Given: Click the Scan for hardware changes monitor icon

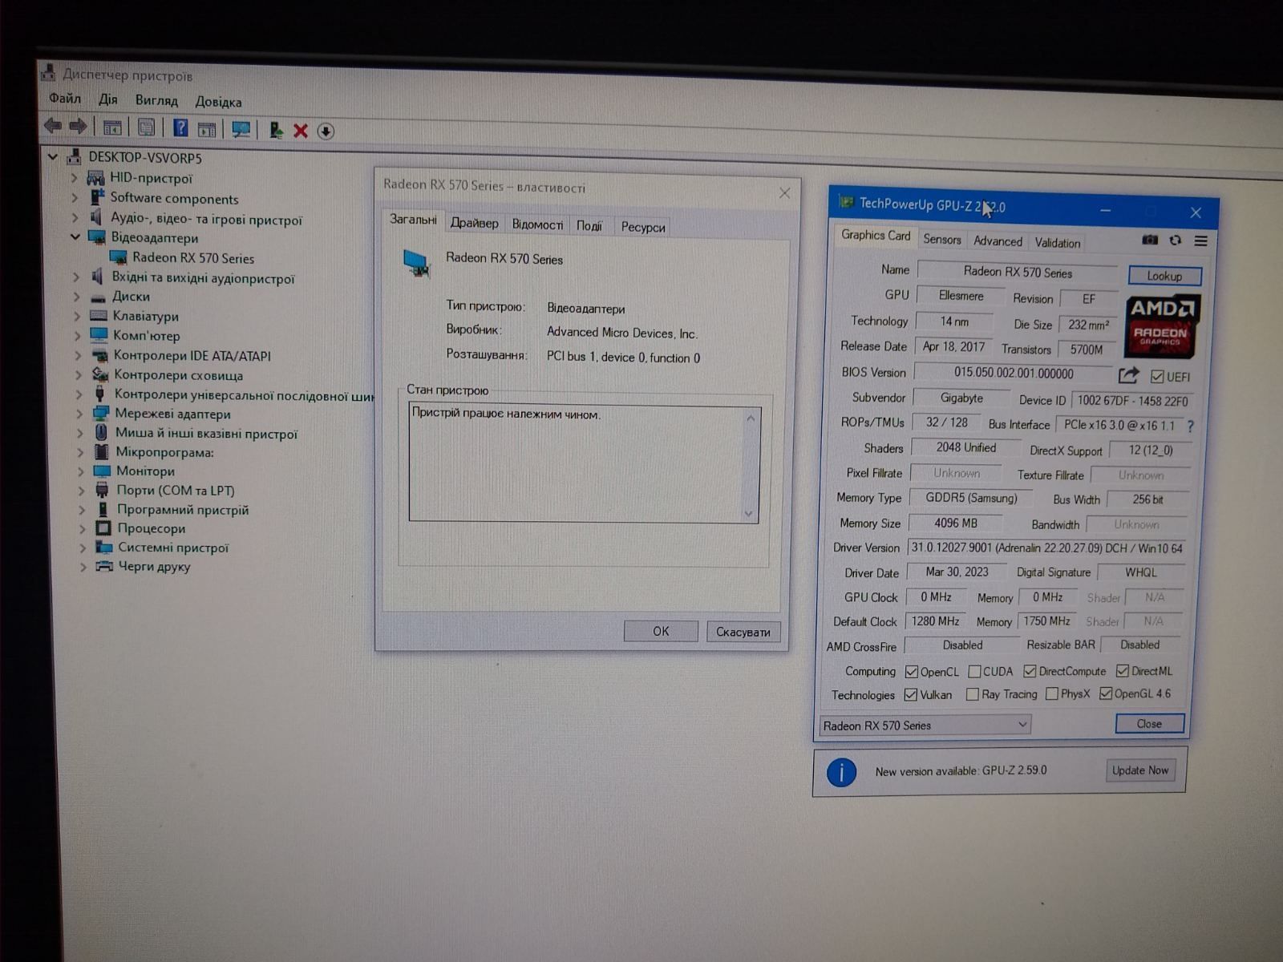Looking at the screenshot, I should (x=241, y=129).
